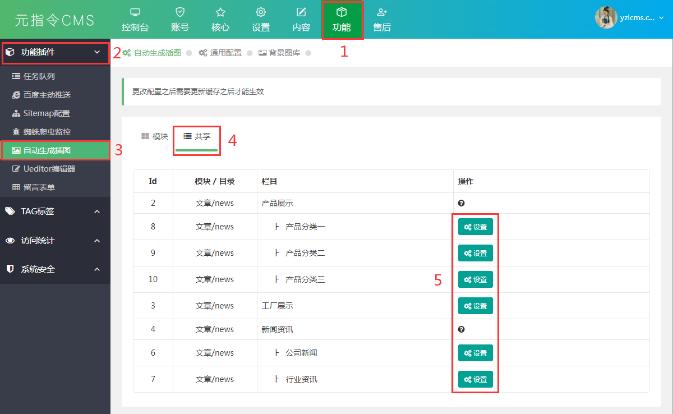Open the 核心 star tab
The width and height of the screenshot is (673, 414).
point(220,20)
